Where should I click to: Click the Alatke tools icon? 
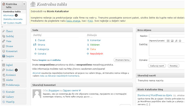pos(4,80)
